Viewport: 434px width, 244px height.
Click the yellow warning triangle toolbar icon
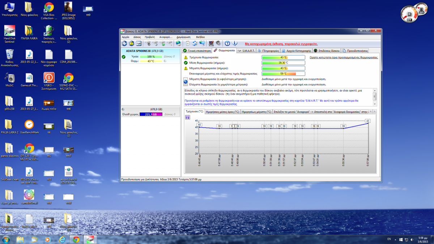[x=131, y=43]
